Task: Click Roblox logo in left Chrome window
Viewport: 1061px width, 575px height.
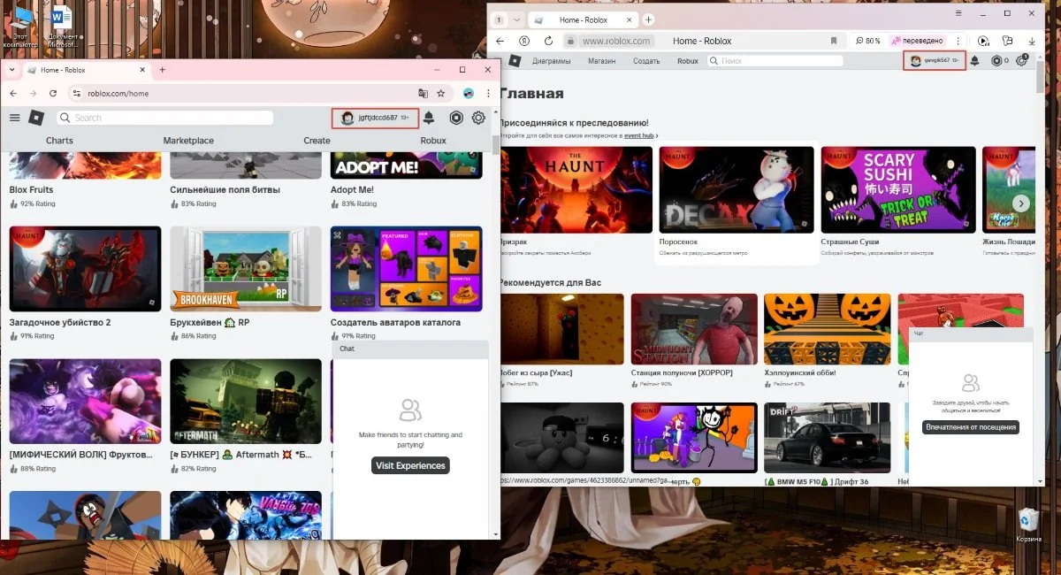Action: coord(35,118)
